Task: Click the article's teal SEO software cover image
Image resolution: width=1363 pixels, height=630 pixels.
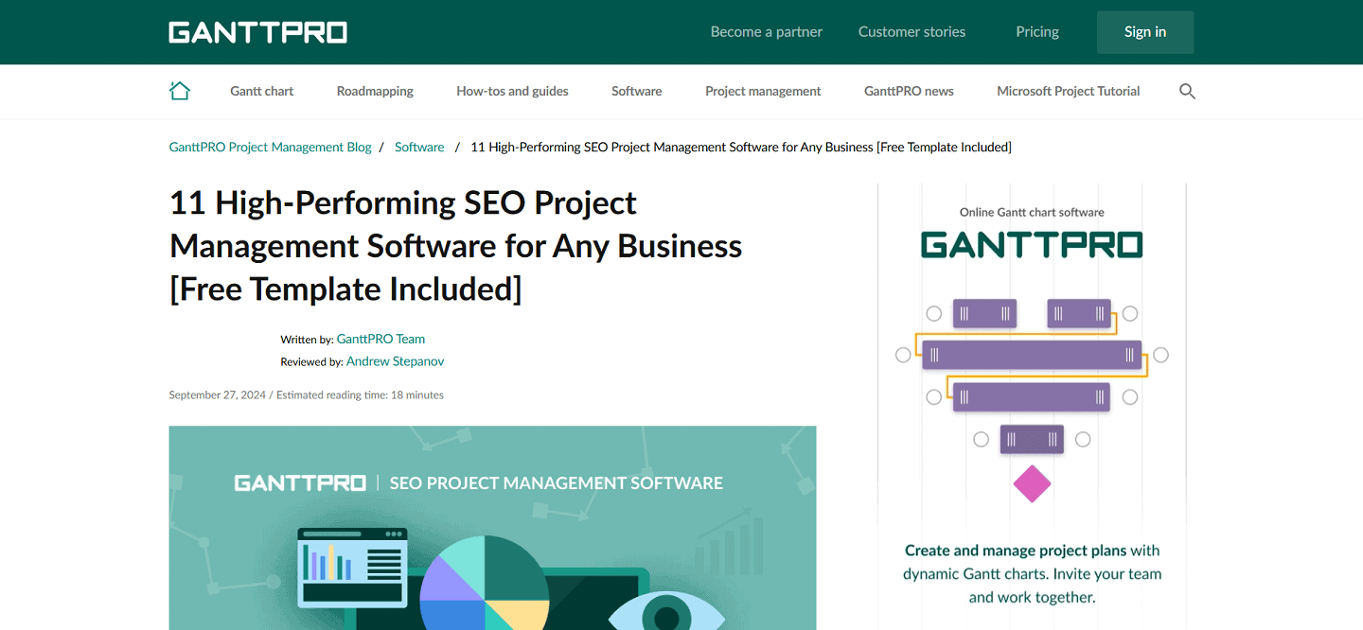Action: (x=492, y=528)
